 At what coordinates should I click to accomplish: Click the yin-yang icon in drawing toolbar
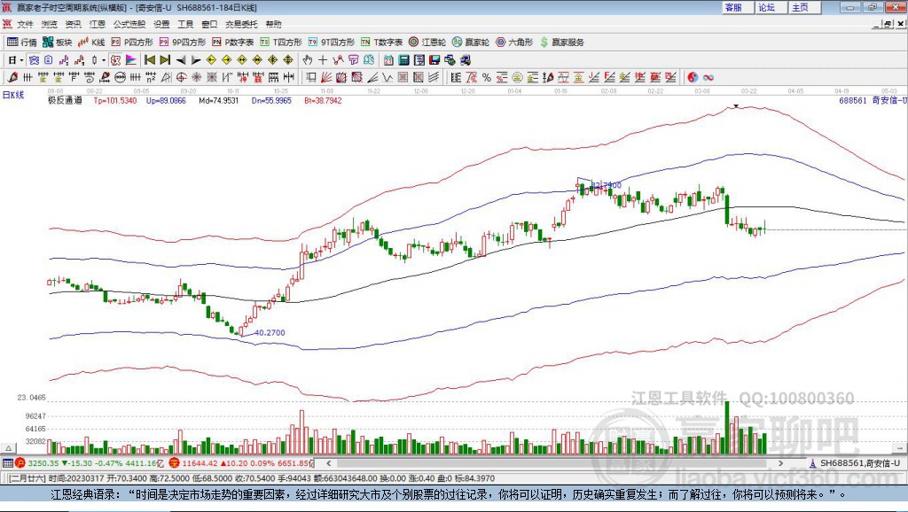[693, 78]
